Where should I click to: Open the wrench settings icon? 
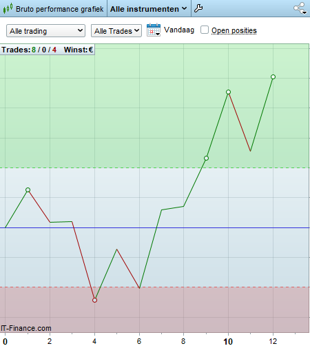198,8
